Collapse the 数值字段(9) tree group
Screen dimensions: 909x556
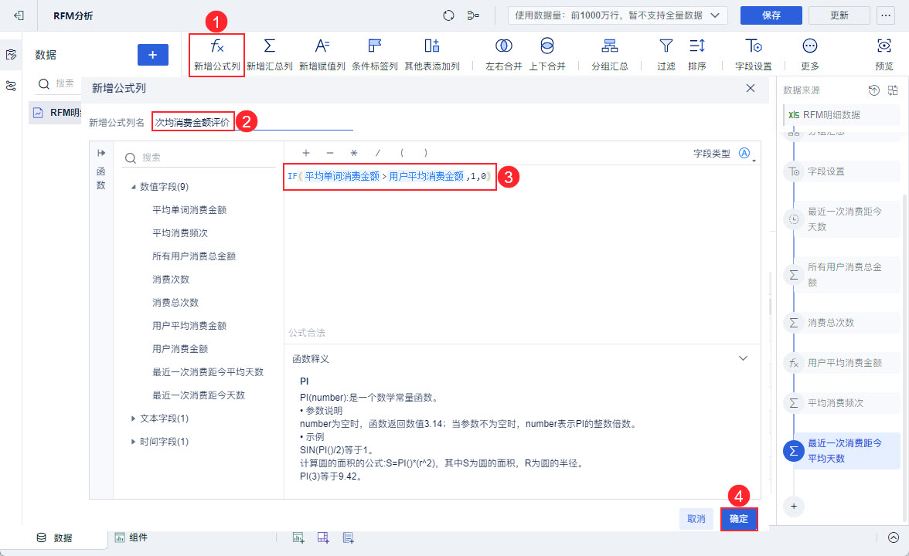coord(133,187)
